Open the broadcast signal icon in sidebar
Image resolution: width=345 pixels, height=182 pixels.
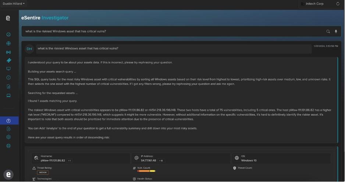pyautogui.click(x=8, y=52)
